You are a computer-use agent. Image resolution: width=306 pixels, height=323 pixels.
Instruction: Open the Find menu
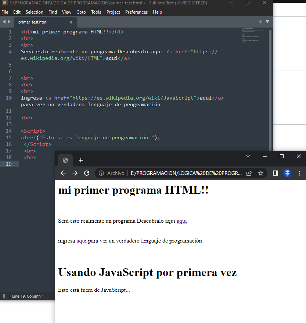[x=53, y=12]
